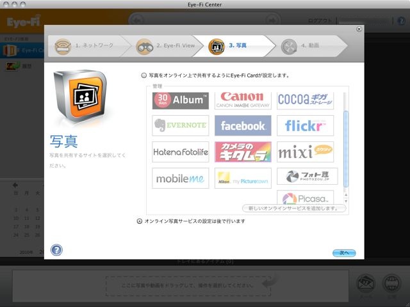The width and height of the screenshot is (410, 307).
Task: Click the ログアウト logout link in main window
Action: coord(320,20)
